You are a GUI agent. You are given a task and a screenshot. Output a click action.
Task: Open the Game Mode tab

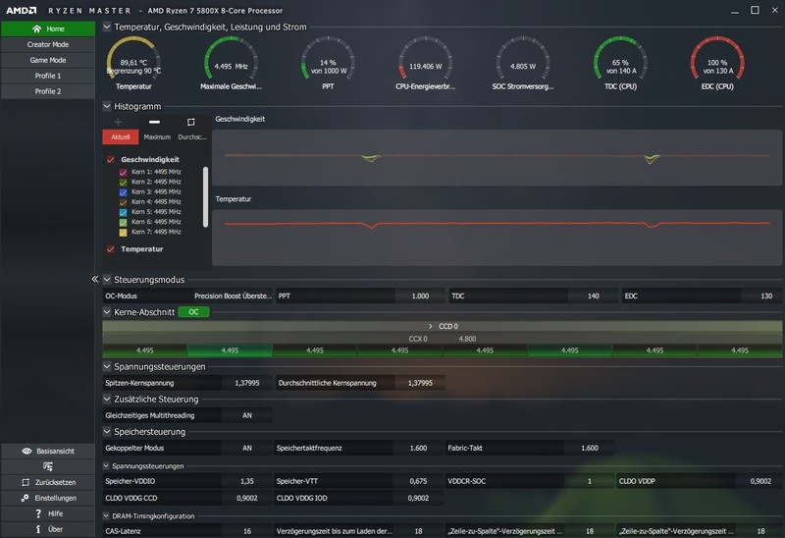point(48,60)
